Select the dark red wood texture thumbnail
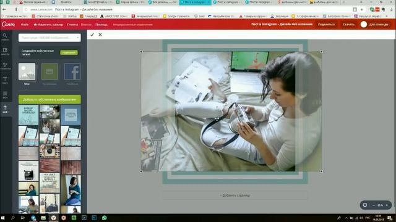Screen dimensions: 396x222 (71, 167)
